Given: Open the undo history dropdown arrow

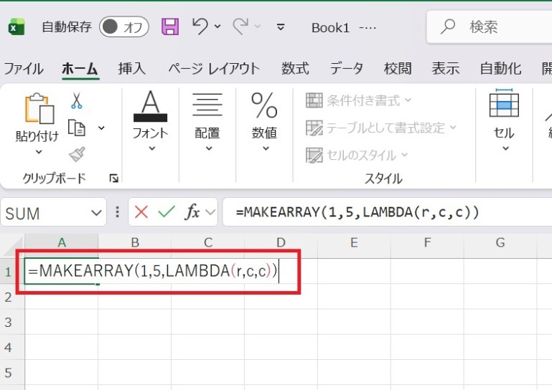Looking at the screenshot, I should [217, 27].
